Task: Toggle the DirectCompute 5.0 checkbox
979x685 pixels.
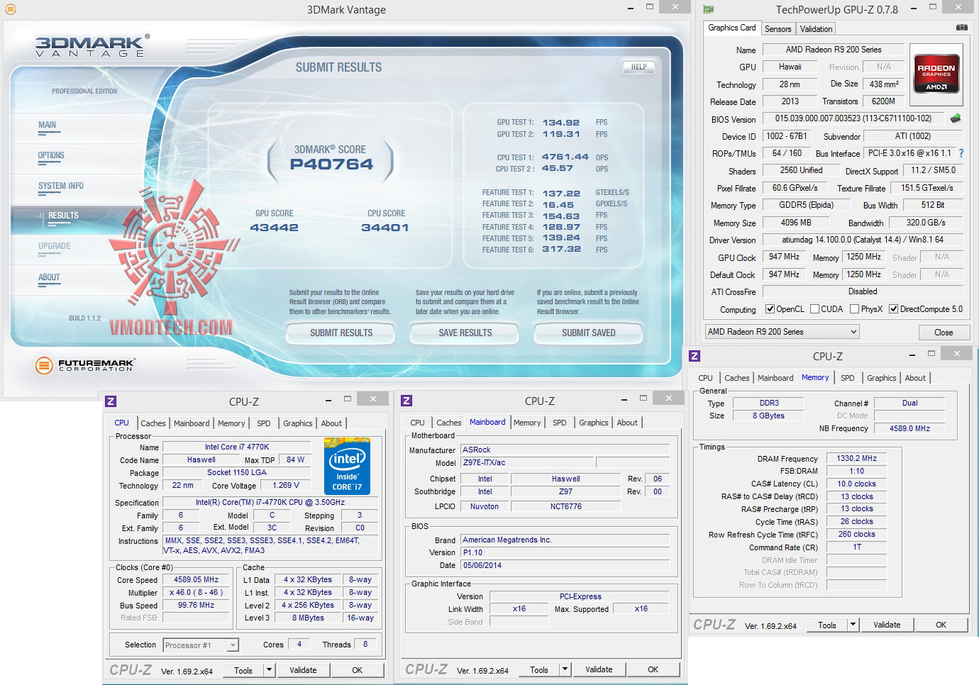Action: (x=893, y=309)
